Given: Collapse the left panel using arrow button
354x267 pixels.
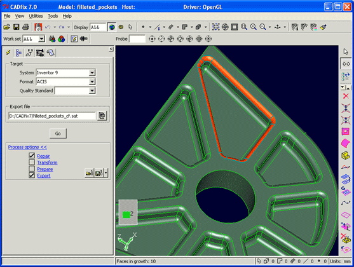Looking at the screenshot, I should [111, 49].
